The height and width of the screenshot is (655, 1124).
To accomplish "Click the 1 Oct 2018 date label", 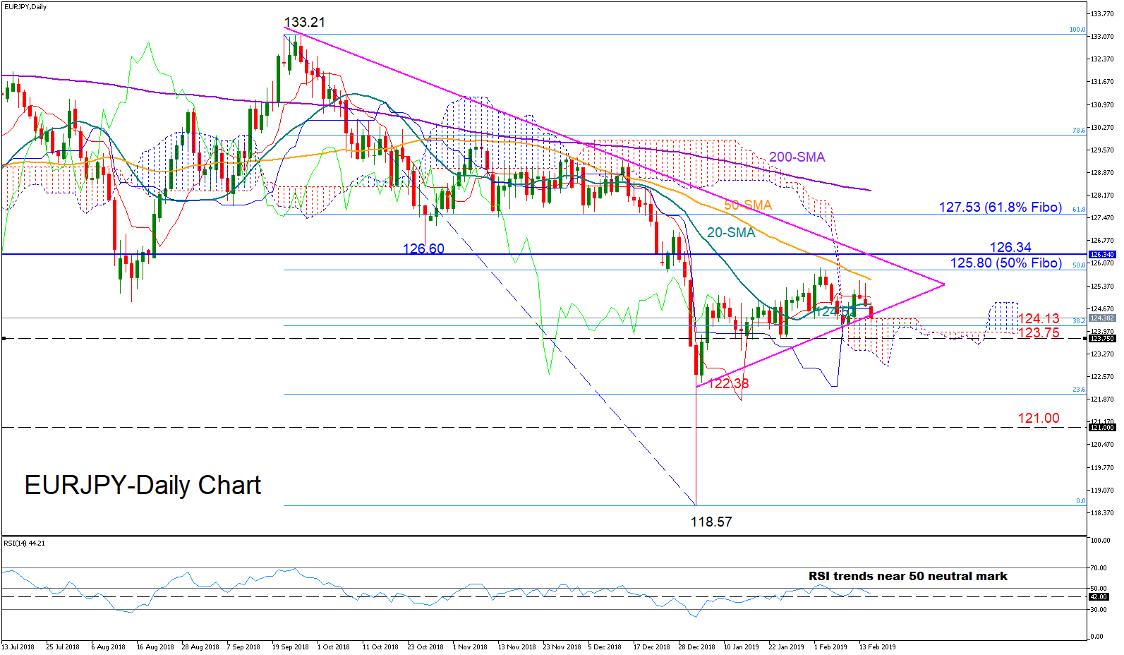I will pyautogui.click(x=334, y=647).
